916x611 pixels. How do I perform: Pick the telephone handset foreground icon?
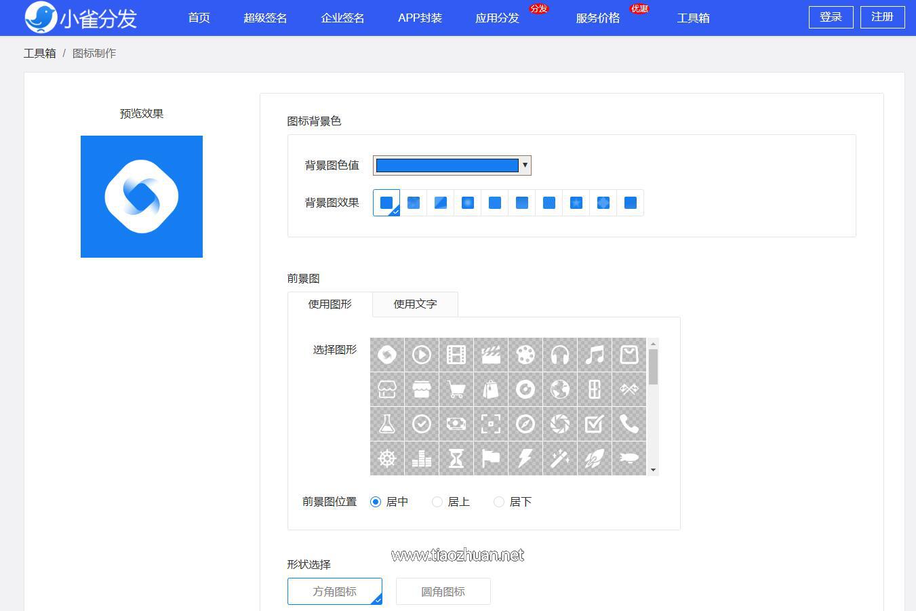click(x=629, y=424)
